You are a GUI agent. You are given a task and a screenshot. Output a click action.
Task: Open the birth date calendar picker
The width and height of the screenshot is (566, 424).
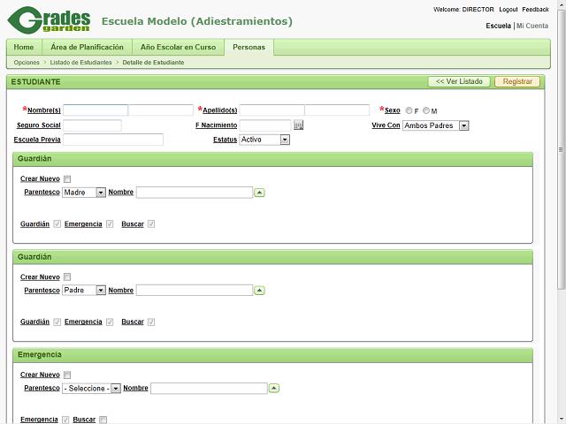[x=299, y=125]
